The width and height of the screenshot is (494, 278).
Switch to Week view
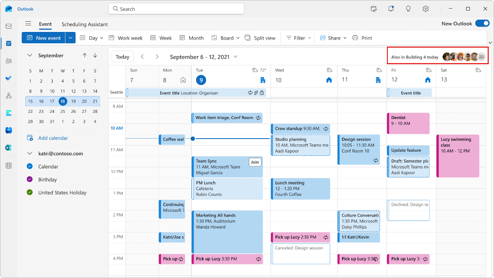click(x=161, y=38)
